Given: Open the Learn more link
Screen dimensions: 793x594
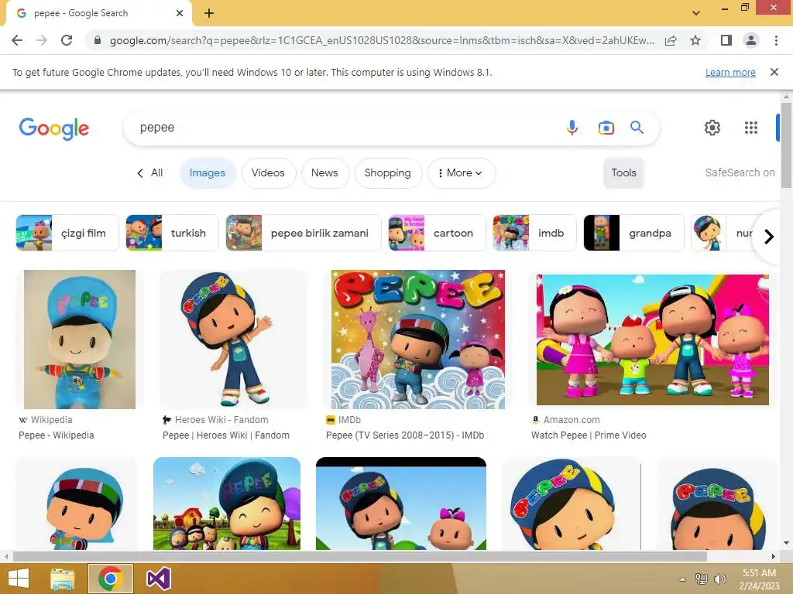Looking at the screenshot, I should (x=730, y=72).
